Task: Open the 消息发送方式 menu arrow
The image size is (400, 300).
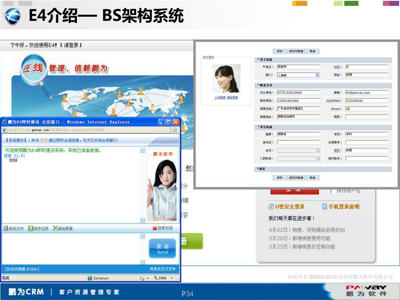Action: point(174,269)
